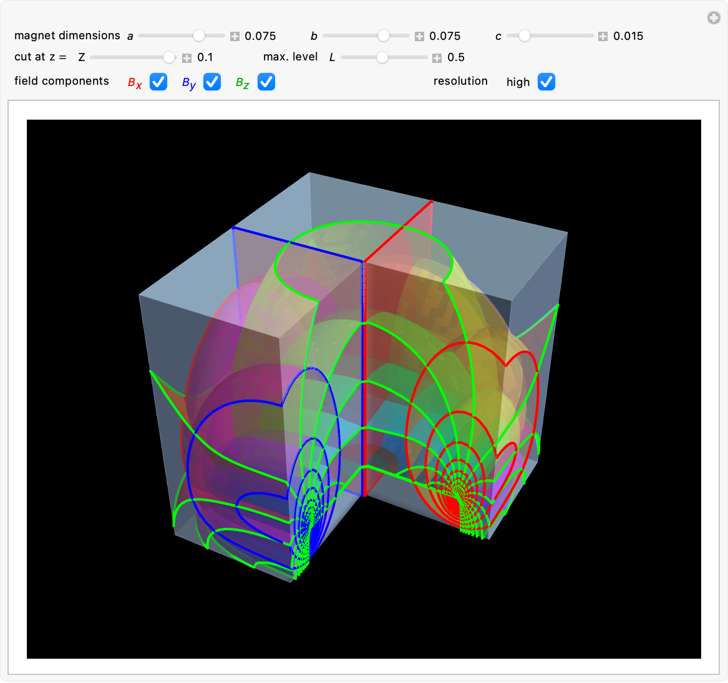728x683 pixels.
Task: Open the plus expander for cut Z slider
Action: (187, 58)
